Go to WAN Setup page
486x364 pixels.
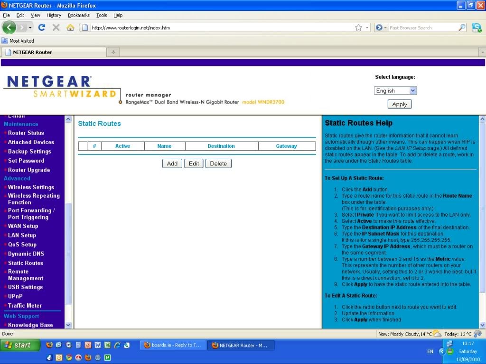click(x=23, y=226)
